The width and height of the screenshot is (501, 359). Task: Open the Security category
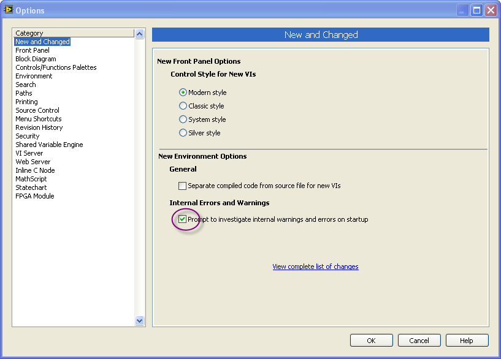[x=28, y=136]
